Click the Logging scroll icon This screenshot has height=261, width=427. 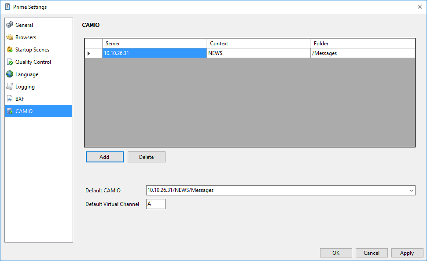10,87
